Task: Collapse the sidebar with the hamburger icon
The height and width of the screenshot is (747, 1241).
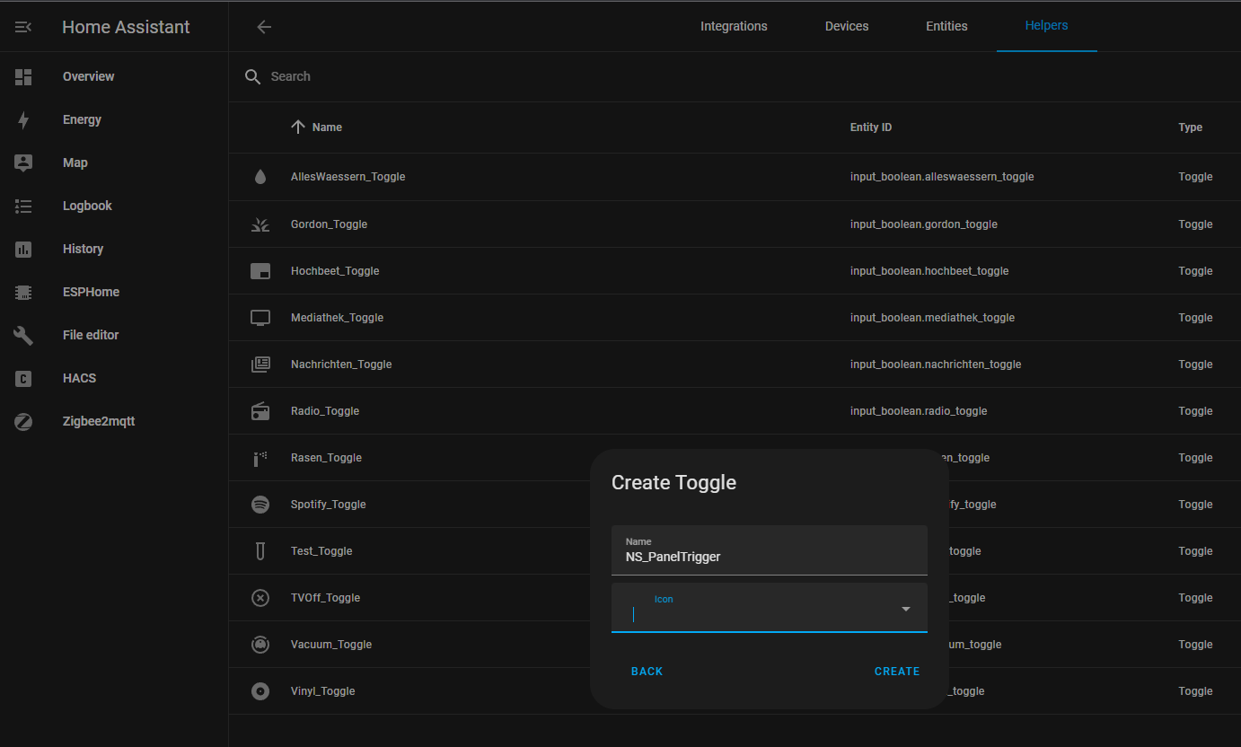Action: point(22,26)
